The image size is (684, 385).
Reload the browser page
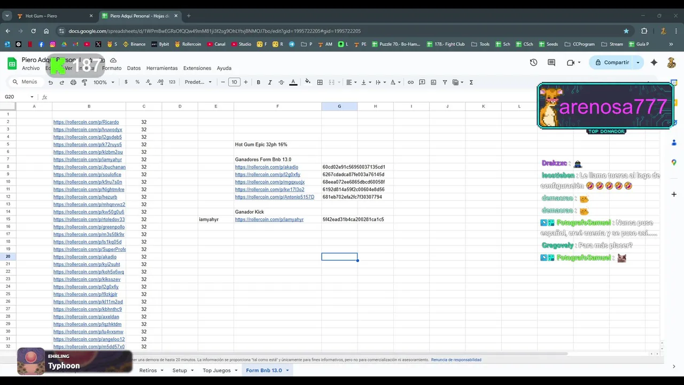click(33, 31)
